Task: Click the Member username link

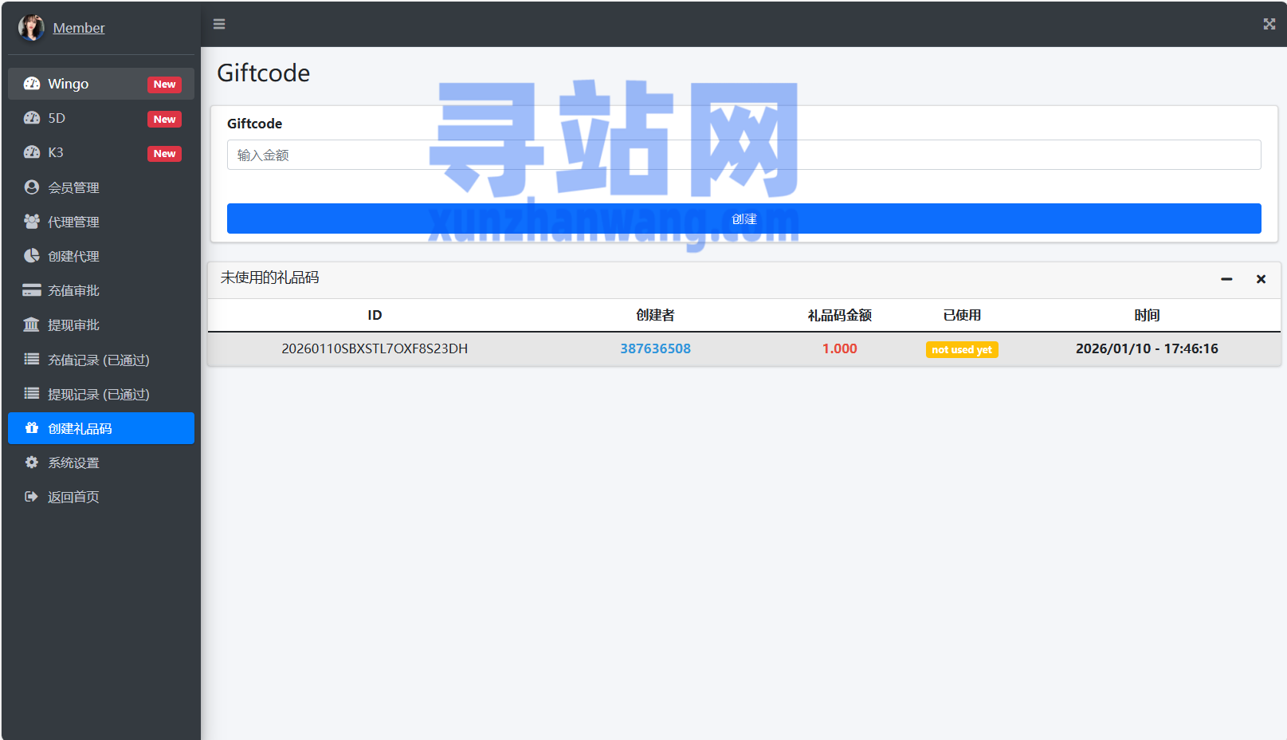Action: click(x=79, y=28)
